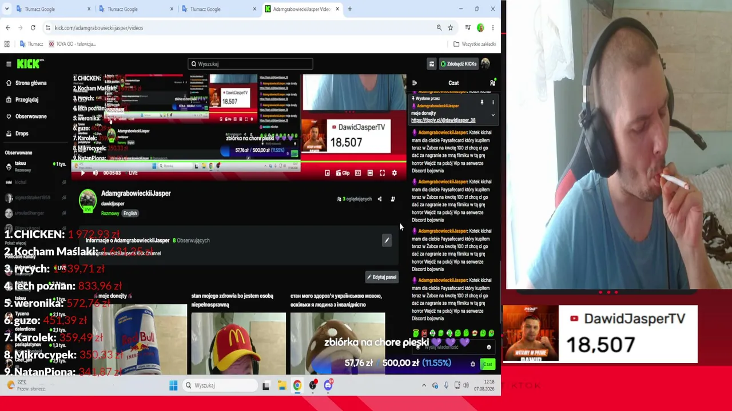
Task: Reload the page in Chrome
Action: pyautogui.click(x=33, y=27)
